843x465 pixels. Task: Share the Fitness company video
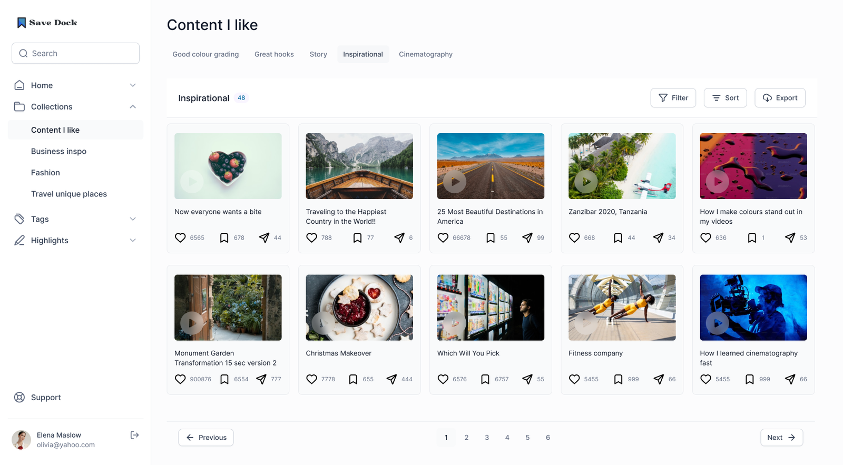[659, 379]
